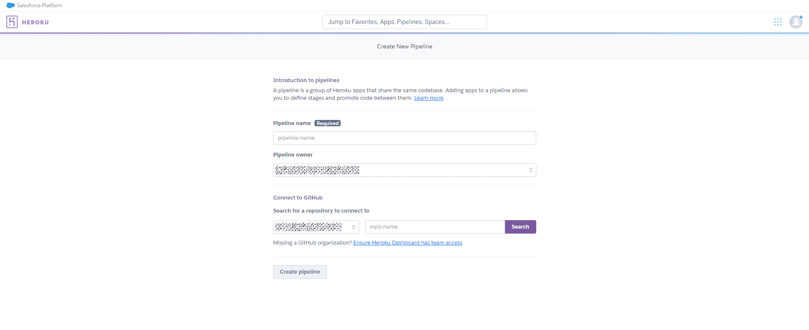Click the Connect to GitHub section heading
The height and width of the screenshot is (330, 809).
tap(298, 198)
